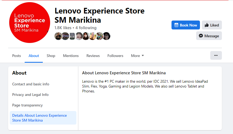Select Details About Lenovo Experience Store item
The width and height of the screenshot is (233, 134).
click(40, 118)
